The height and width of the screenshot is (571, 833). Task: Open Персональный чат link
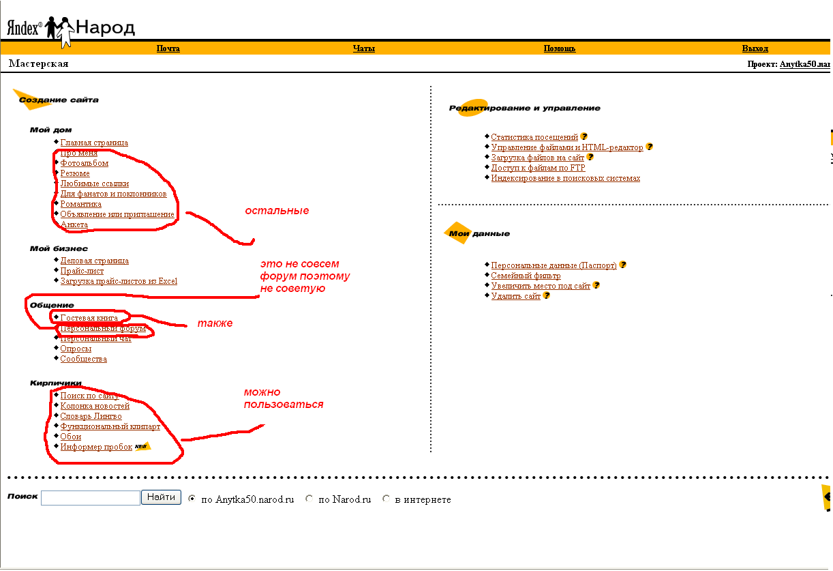pos(96,338)
